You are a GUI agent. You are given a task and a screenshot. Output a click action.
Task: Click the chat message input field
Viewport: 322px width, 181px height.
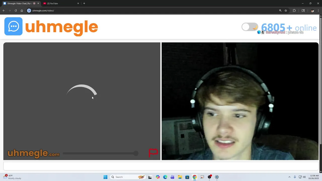tap(161, 166)
